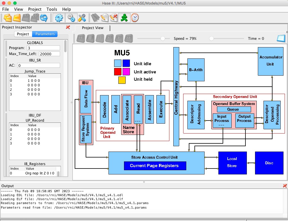The image size is (288, 221).
Task: Click the Decode unit block
Action: (x=104, y=109)
